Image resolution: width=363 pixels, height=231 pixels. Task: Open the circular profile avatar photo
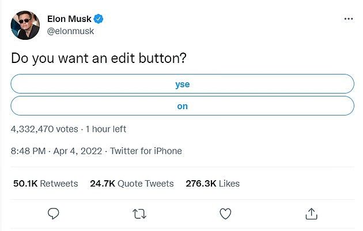25,25
